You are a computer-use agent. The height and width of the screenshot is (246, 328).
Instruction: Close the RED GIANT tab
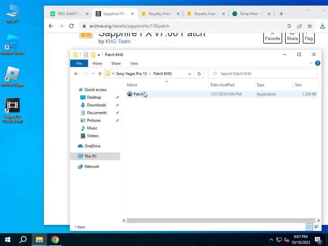[87, 14]
